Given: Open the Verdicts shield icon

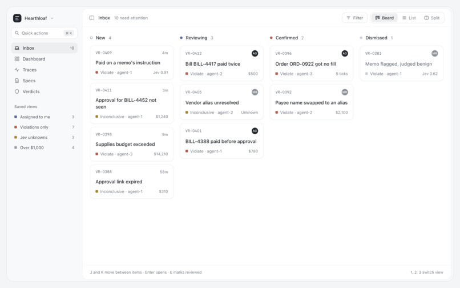Looking at the screenshot, I should [17, 91].
